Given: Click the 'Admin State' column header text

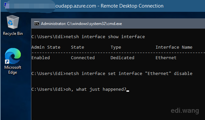Looking at the screenshot, I should [46, 47].
